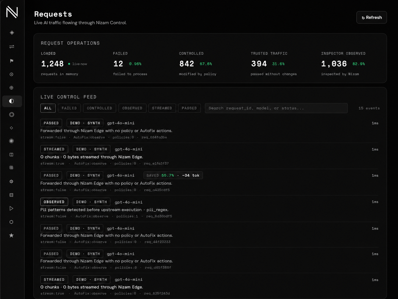Refresh the requests page
398x299 pixels.
[x=372, y=17]
